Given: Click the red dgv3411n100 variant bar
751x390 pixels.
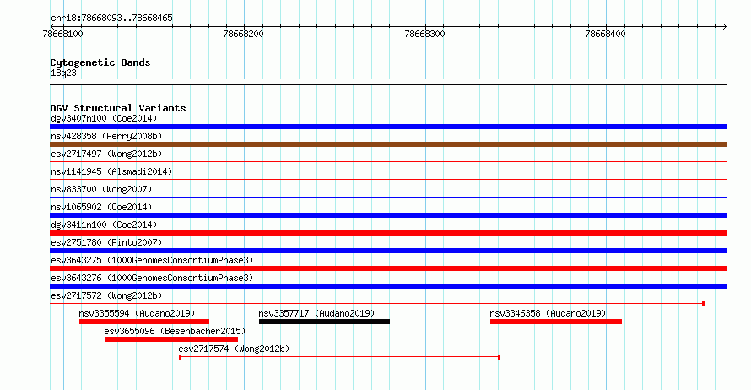Looking at the screenshot, I should [x=388, y=233].
